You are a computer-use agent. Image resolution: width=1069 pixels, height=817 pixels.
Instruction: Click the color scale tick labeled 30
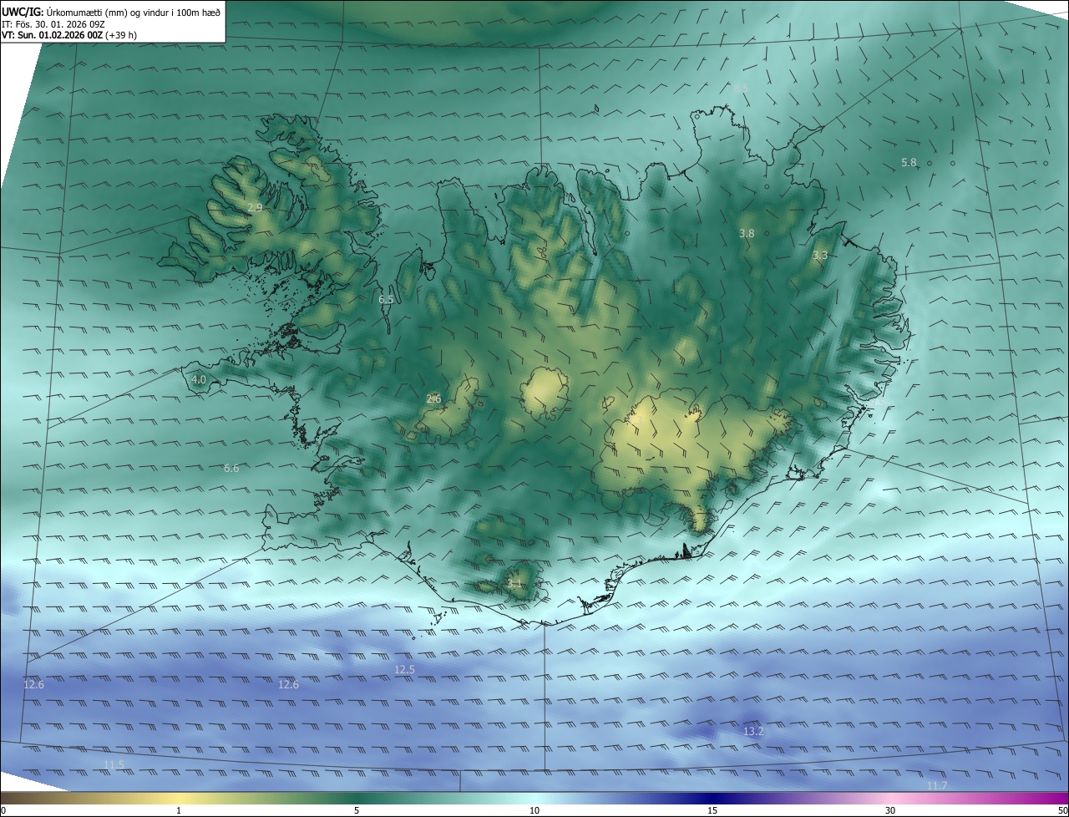coord(890,810)
